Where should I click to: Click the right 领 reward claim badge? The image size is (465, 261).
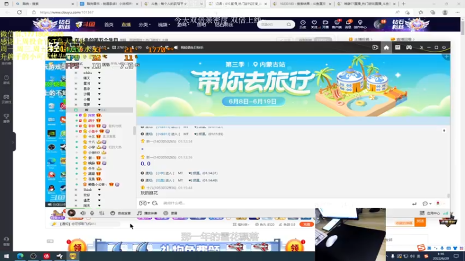(x=294, y=246)
